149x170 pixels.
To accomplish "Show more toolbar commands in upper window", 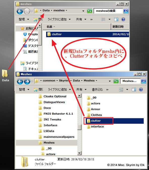I will [x=92, y=20].
